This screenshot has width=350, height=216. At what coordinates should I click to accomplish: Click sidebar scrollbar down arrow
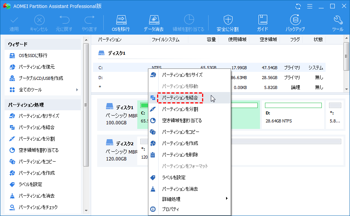(86, 210)
